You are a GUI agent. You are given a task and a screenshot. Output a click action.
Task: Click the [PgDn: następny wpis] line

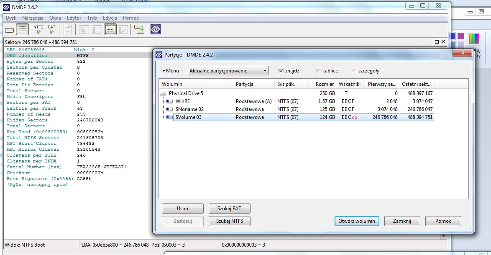(37, 185)
